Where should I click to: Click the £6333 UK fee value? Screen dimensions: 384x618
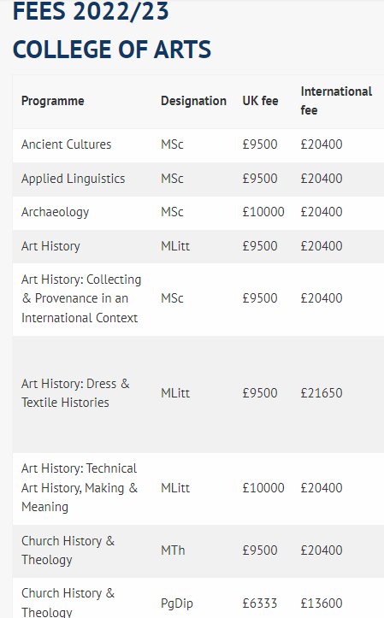(x=260, y=603)
